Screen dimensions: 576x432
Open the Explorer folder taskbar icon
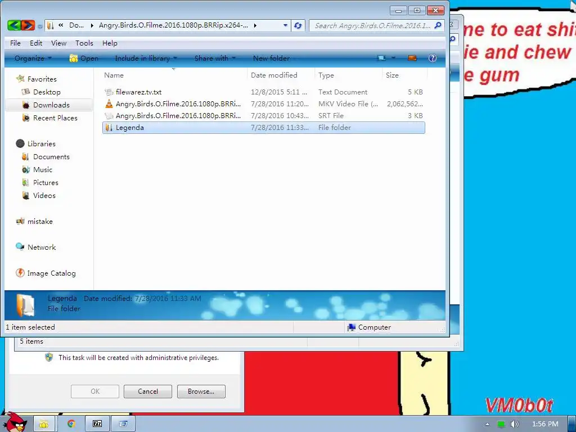(44, 424)
